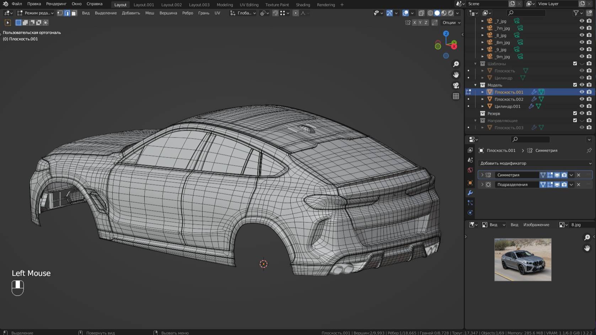Toggle X-Ray mode in viewport header
This screenshot has width=596, height=335.
tap(422, 13)
